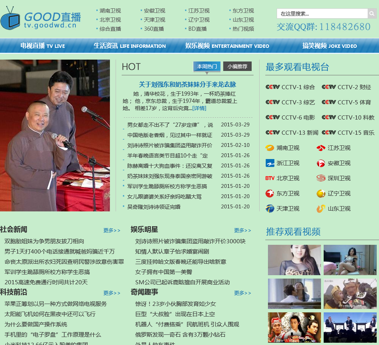
Task: Click the 在这里搜索 search input field
Action: click(x=322, y=14)
